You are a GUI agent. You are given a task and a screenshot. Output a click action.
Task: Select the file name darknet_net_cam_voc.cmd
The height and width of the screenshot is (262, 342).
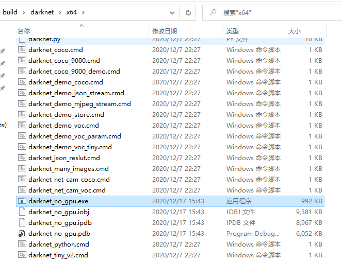pyautogui.click(x=67, y=190)
